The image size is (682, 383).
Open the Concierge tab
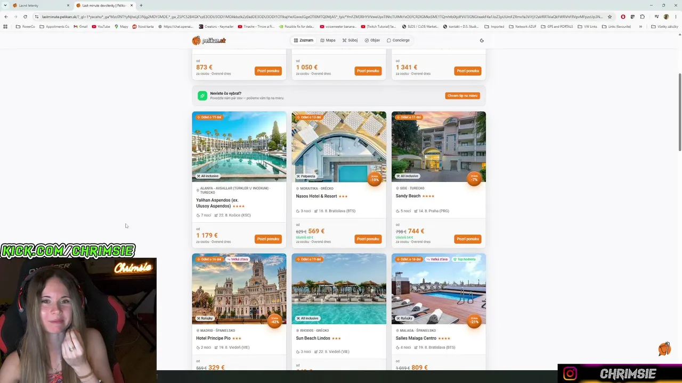coord(398,40)
